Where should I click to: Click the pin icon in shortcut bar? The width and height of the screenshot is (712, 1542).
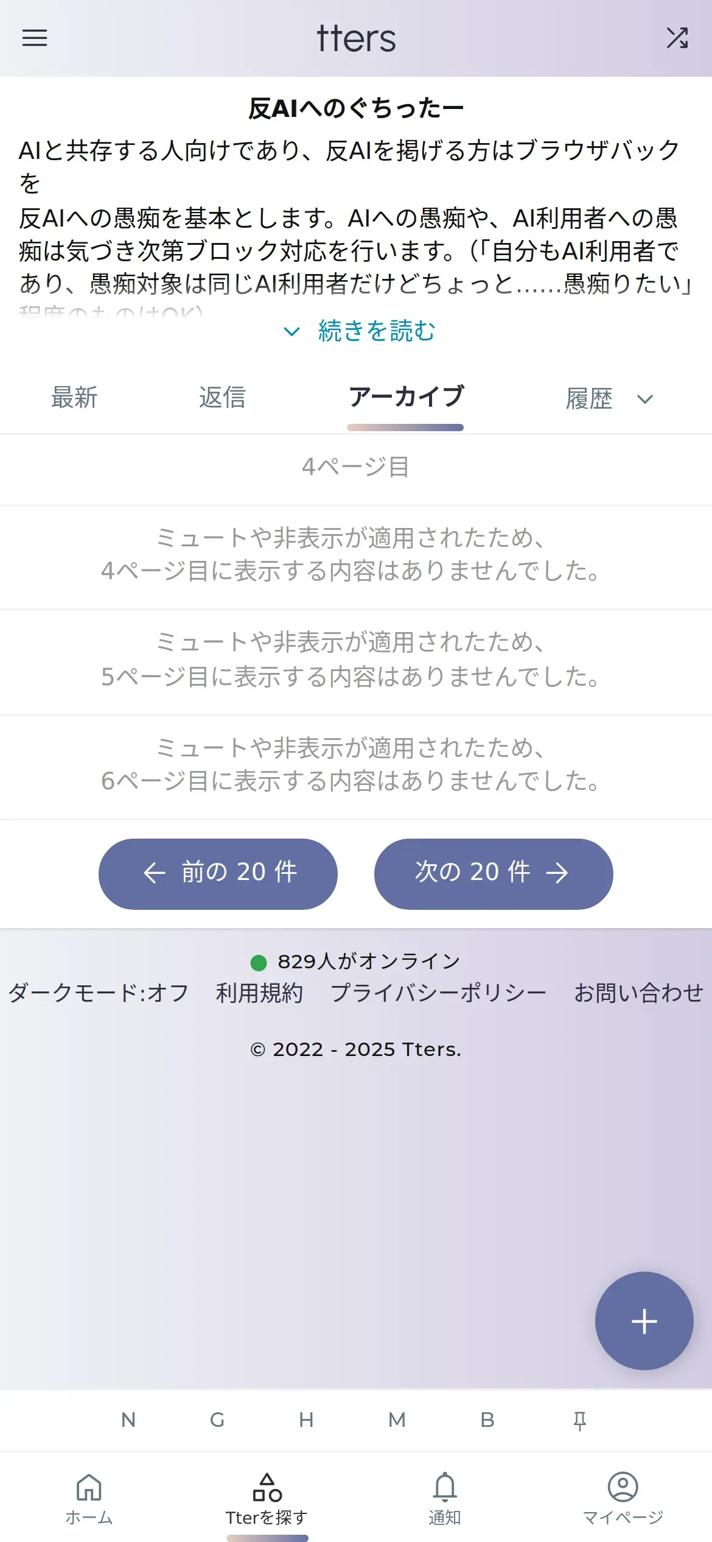pos(579,1420)
